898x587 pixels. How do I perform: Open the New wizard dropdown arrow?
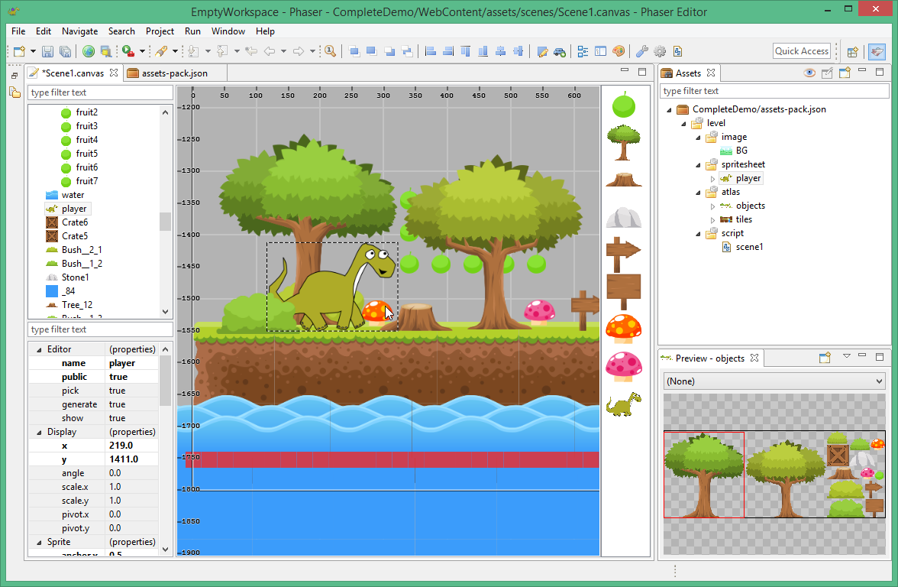click(34, 52)
